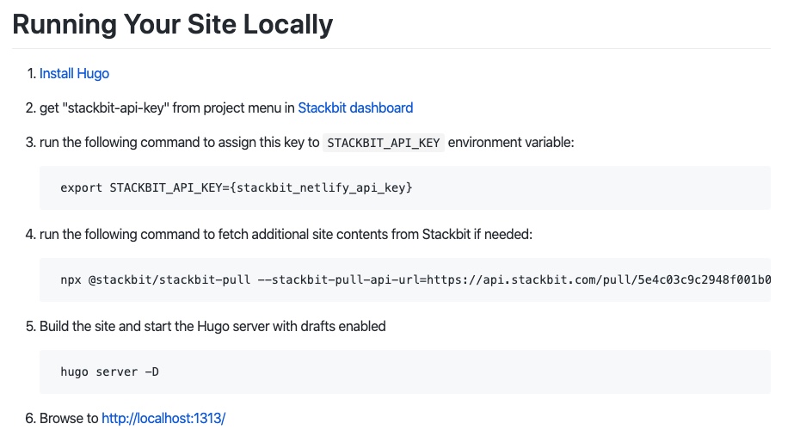Click the 'Browse to' text in step 6
This screenshot has width=794, height=436.
point(69,418)
